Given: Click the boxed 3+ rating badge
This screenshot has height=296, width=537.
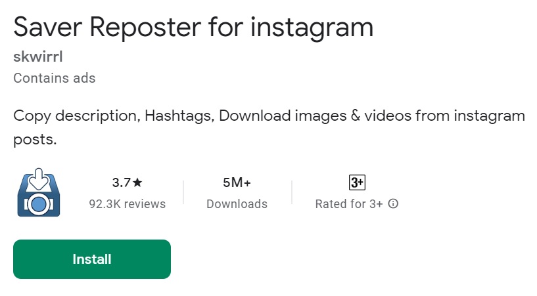Looking at the screenshot, I should (357, 182).
